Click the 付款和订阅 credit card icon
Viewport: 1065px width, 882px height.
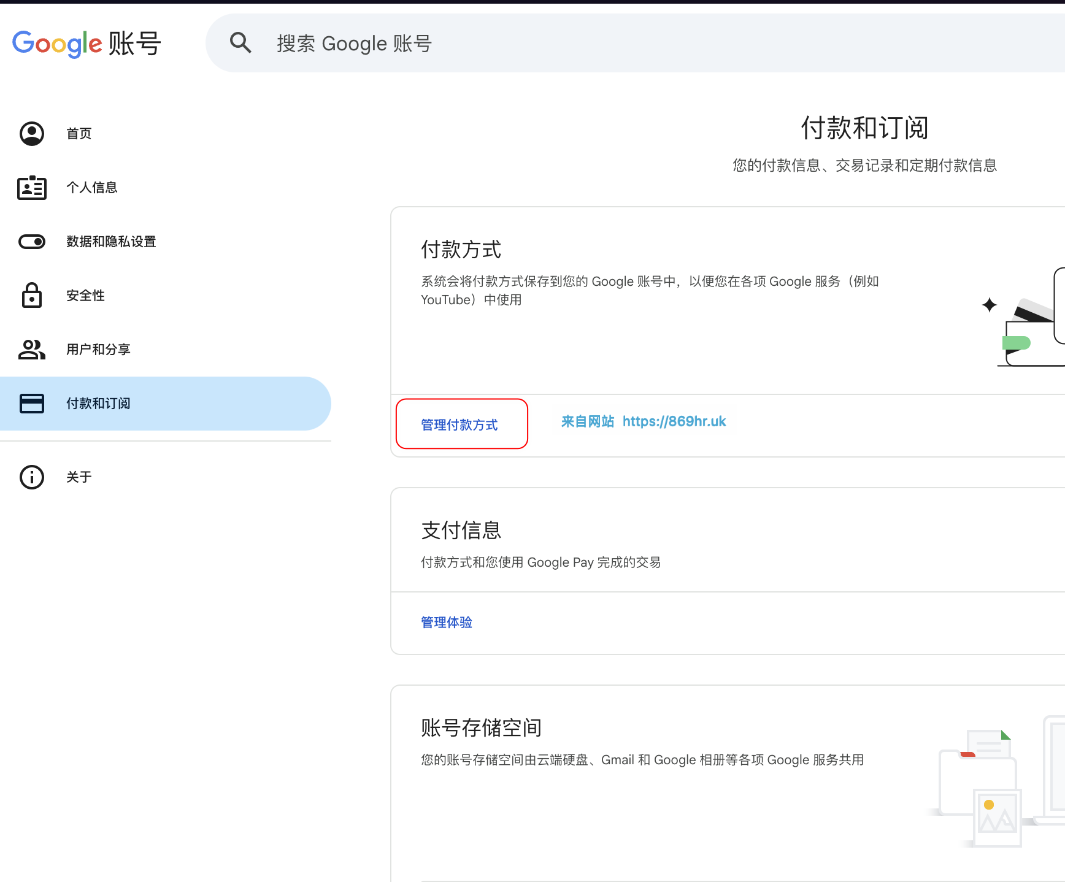pyautogui.click(x=32, y=404)
